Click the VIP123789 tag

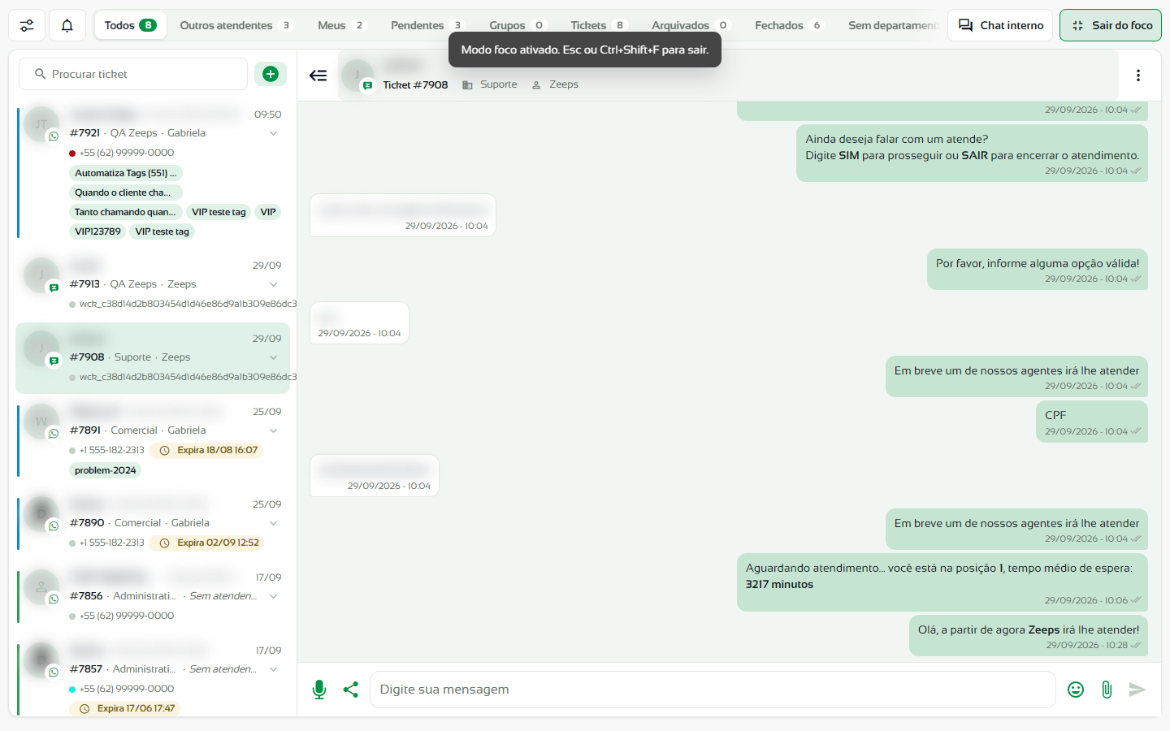[97, 231]
